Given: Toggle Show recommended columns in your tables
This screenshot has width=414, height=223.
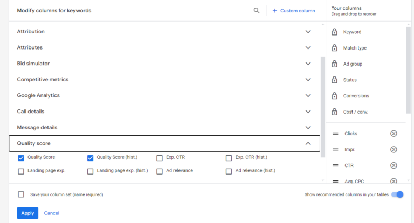Looking at the screenshot, I should 397,194.
